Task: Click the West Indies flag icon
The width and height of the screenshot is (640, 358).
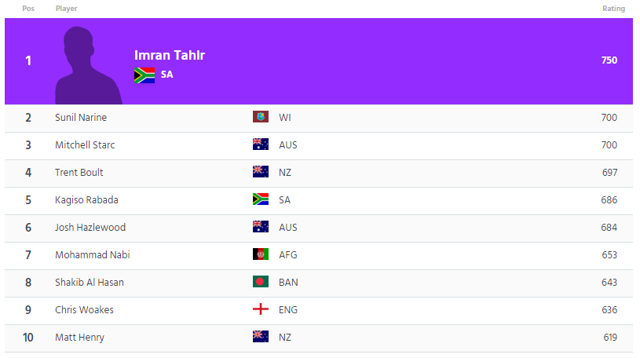Action: 261,118
